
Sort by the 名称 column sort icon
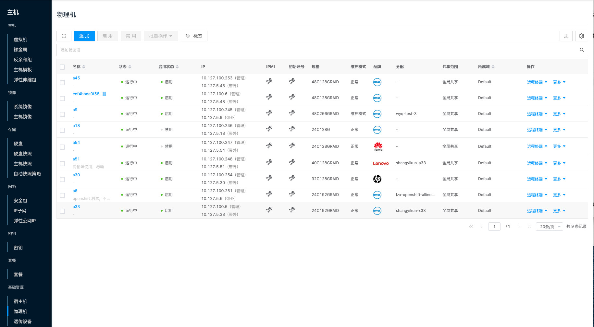84,67
